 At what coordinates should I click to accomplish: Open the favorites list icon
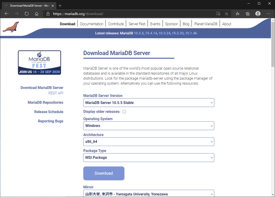click(x=237, y=14)
